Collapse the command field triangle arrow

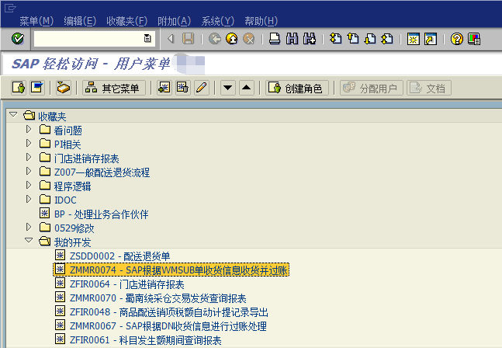click(x=171, y=39)
